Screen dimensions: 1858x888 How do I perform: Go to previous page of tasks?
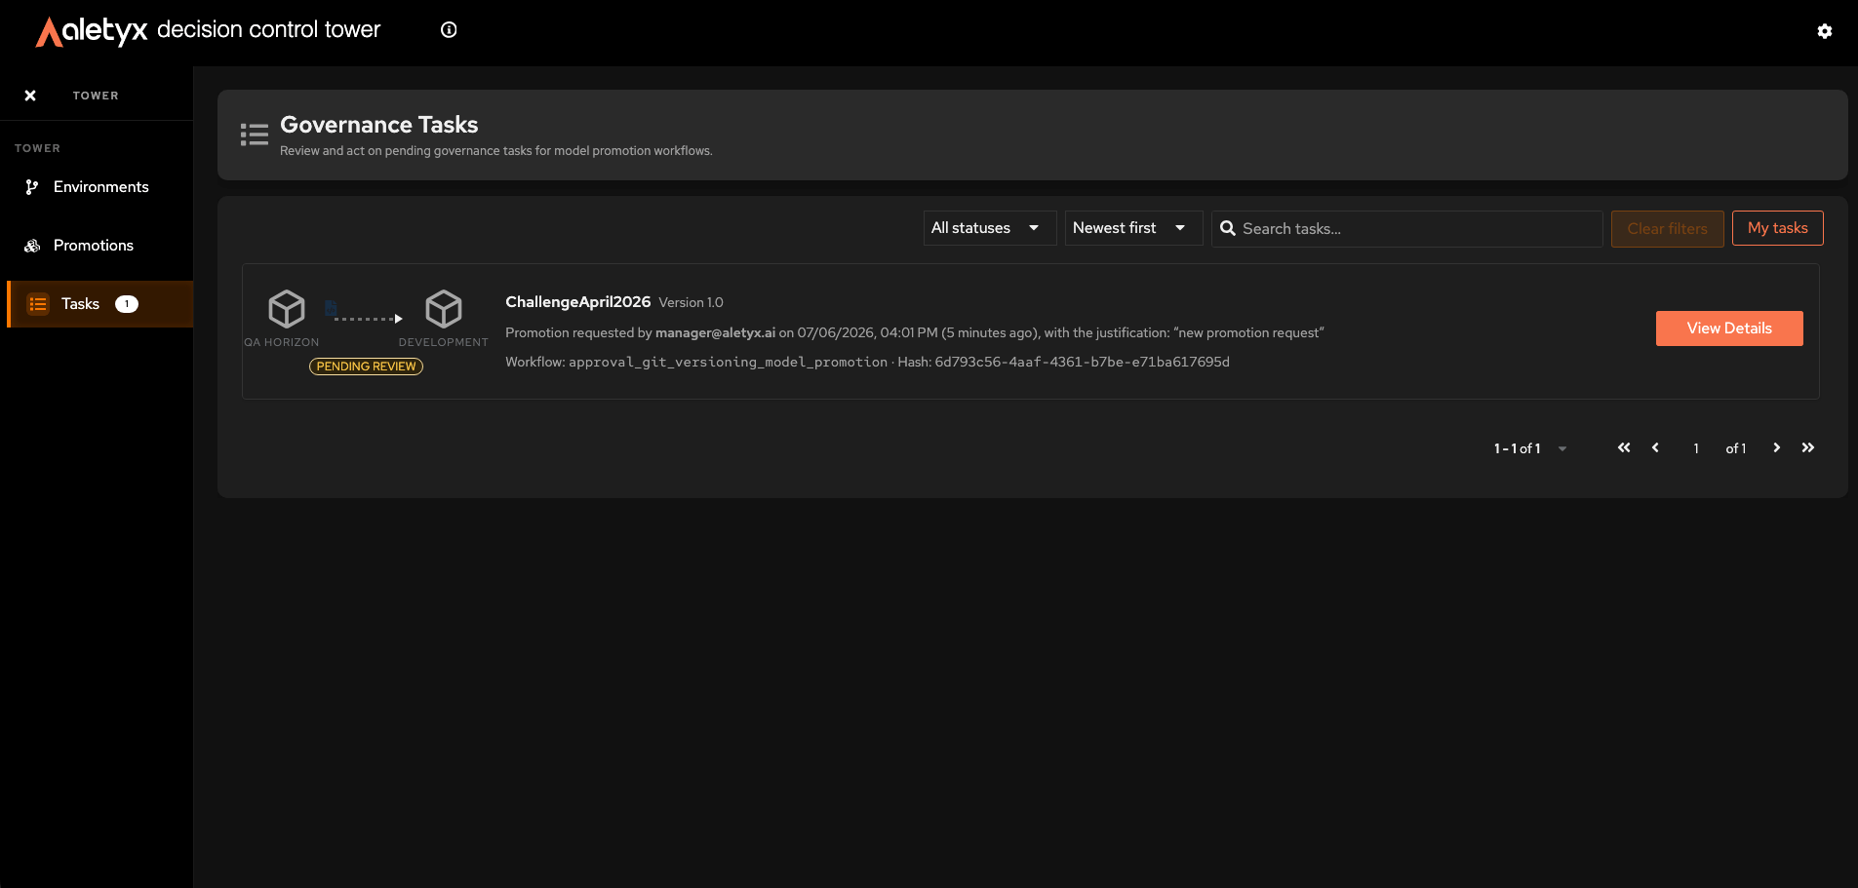(x=1655, y=447)
